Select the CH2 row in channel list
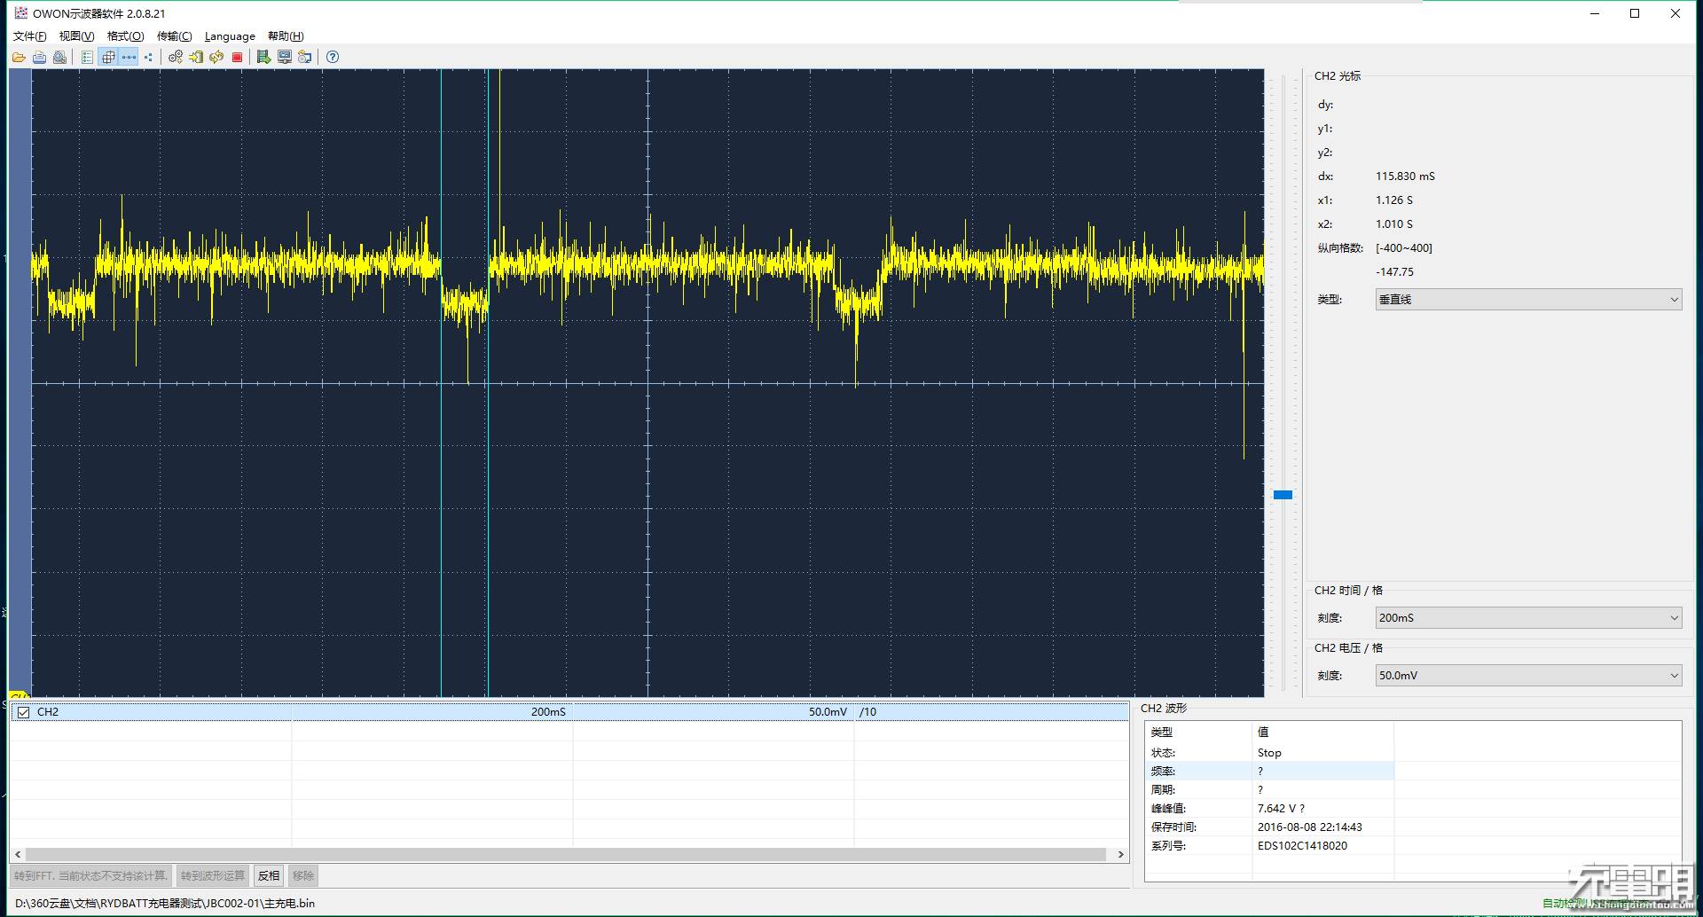This screenshot has width=1703, height=917. 569,712
